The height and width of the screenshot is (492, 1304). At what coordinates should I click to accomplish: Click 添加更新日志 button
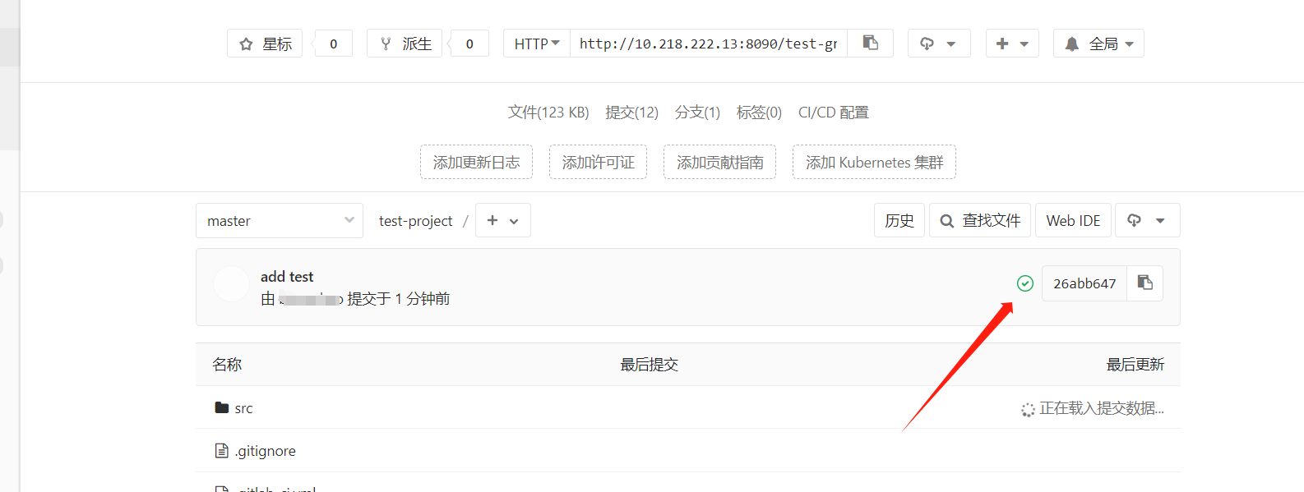476,162
